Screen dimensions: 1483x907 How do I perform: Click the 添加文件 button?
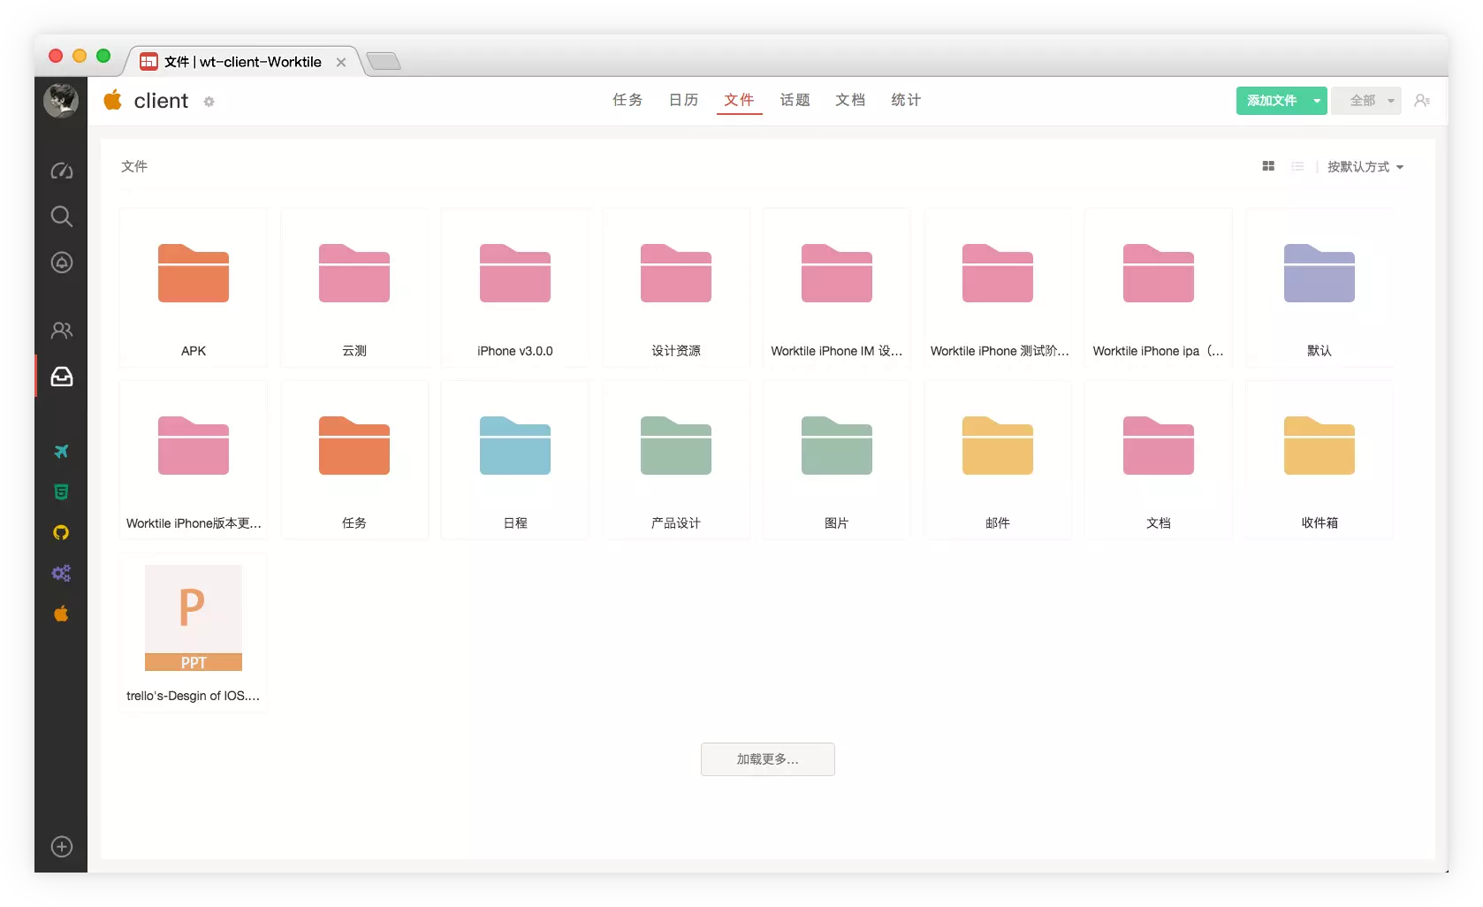point(1271,101)
